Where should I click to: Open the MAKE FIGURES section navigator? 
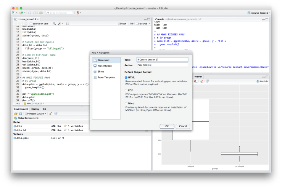[x=34, y=104]
